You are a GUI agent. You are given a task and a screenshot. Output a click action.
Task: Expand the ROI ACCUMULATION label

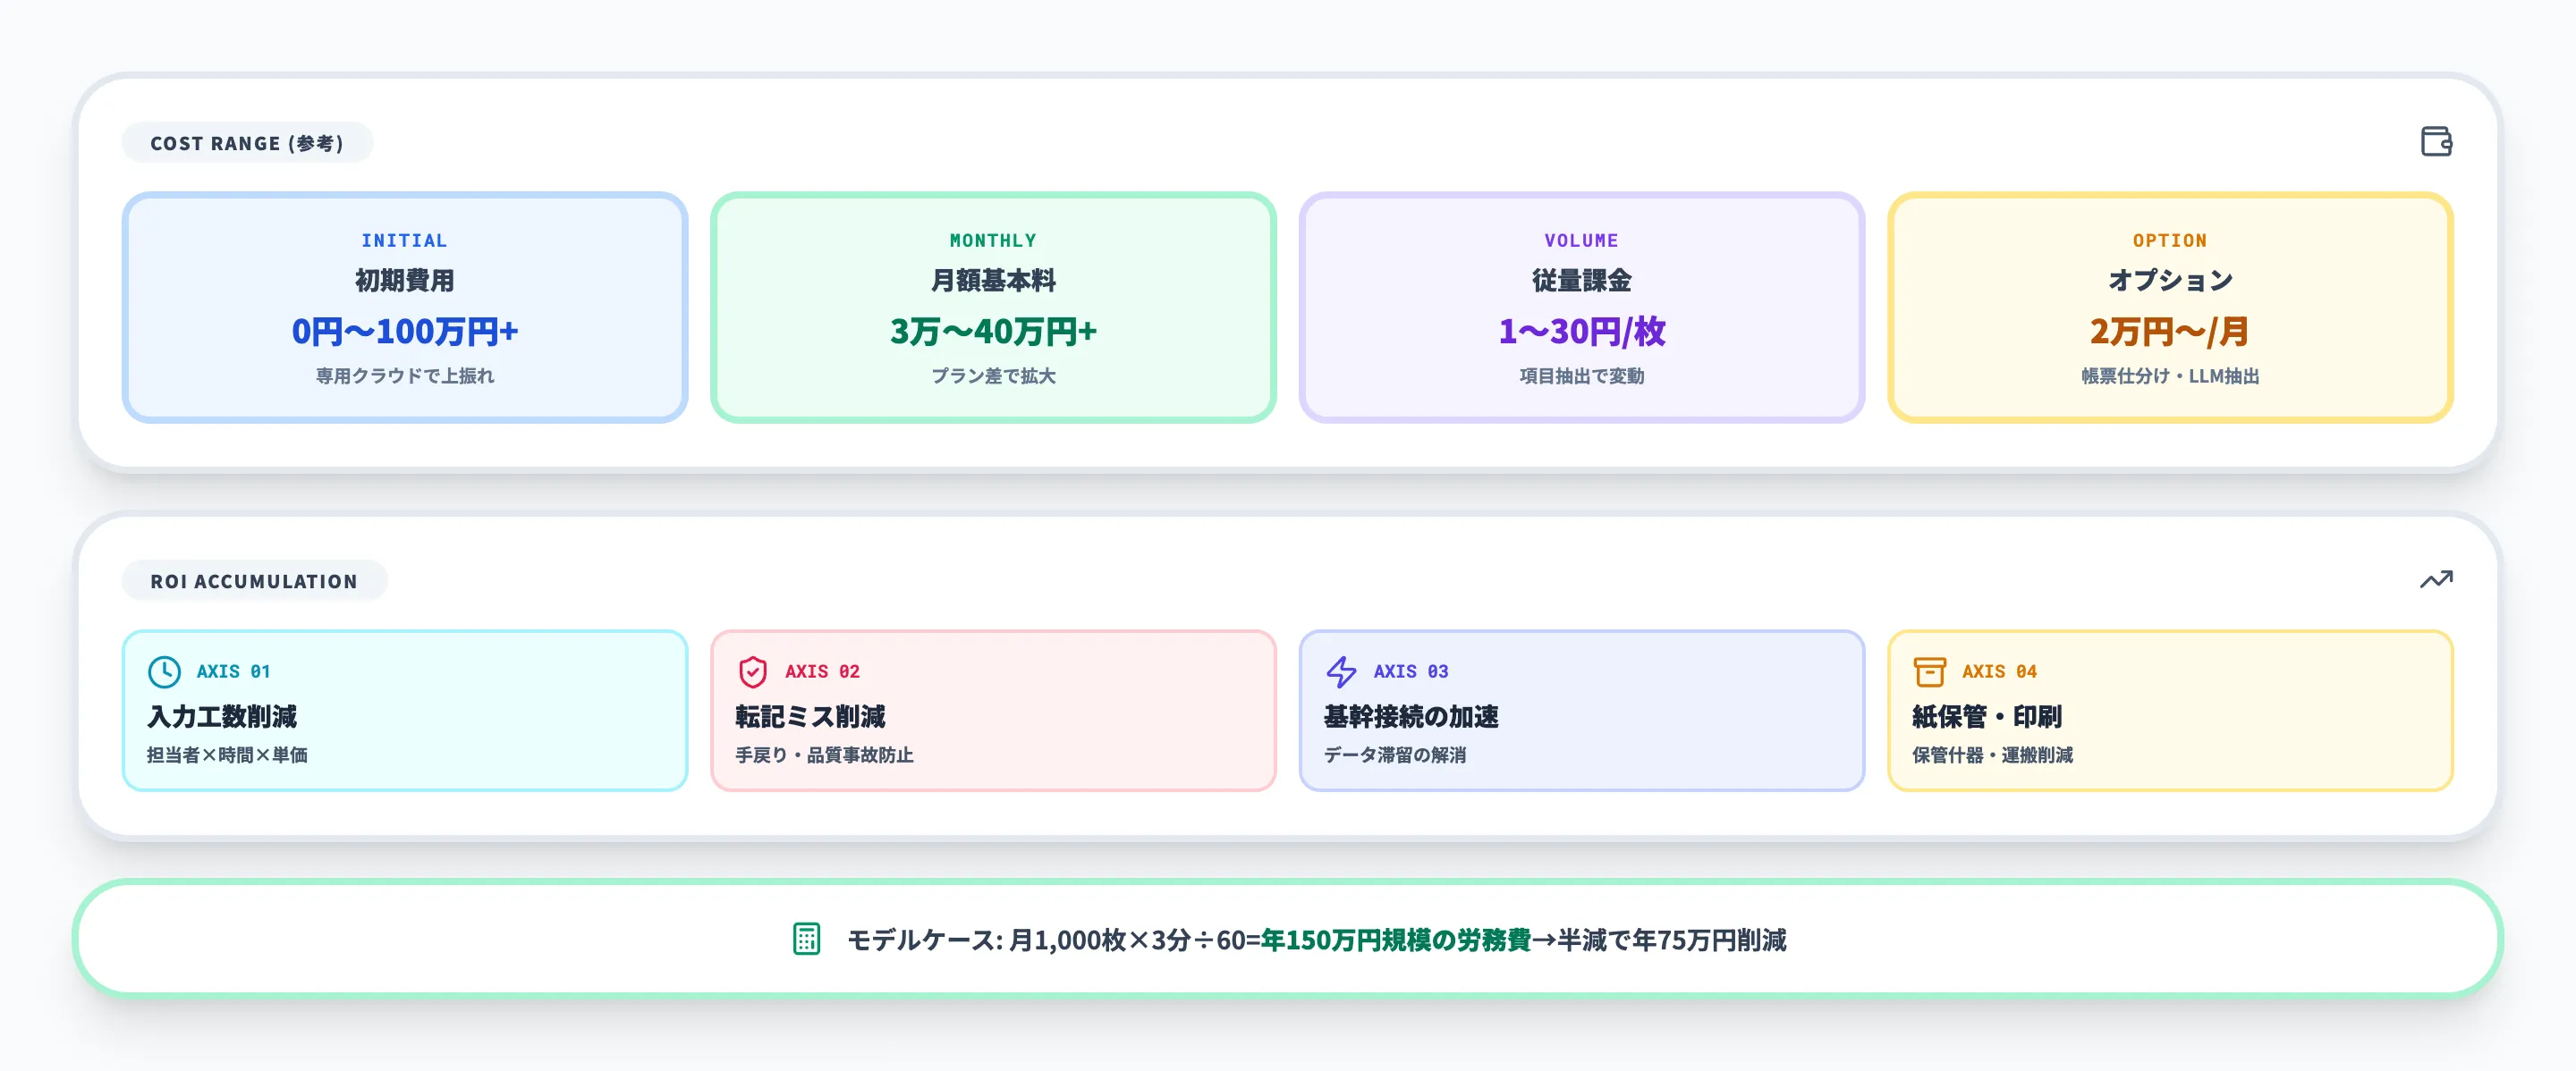point(254,579)
